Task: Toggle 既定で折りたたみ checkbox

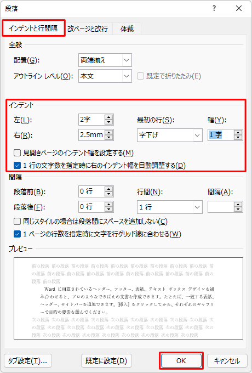Action: (140, 76)
